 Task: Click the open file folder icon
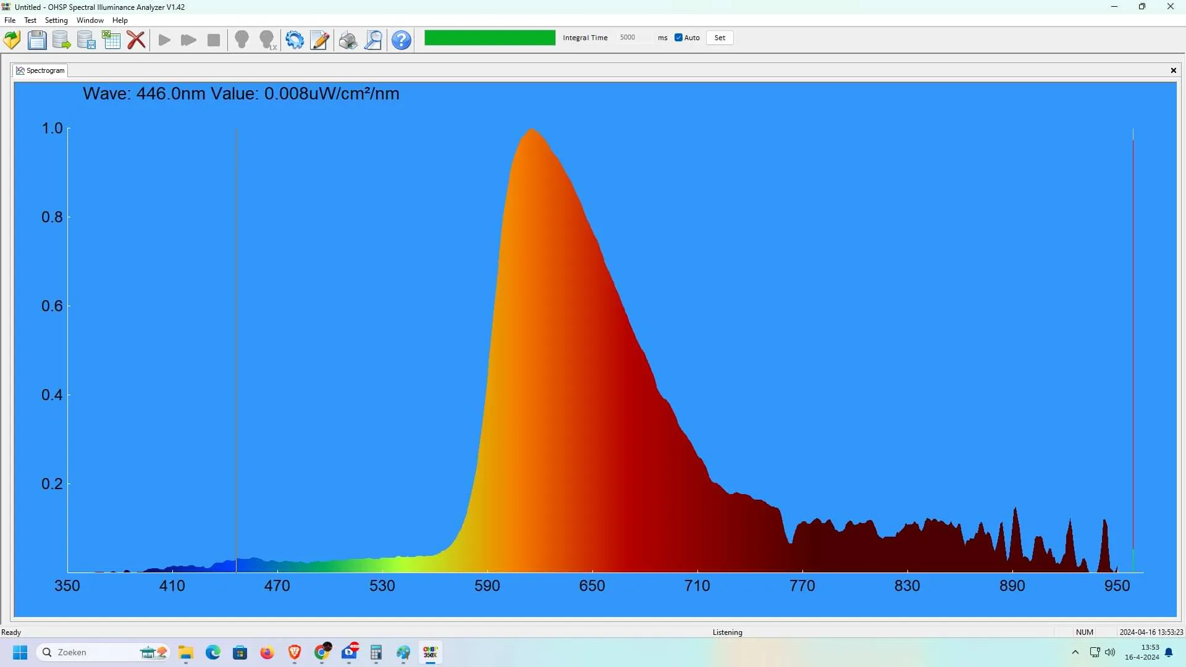coord(12,40)
